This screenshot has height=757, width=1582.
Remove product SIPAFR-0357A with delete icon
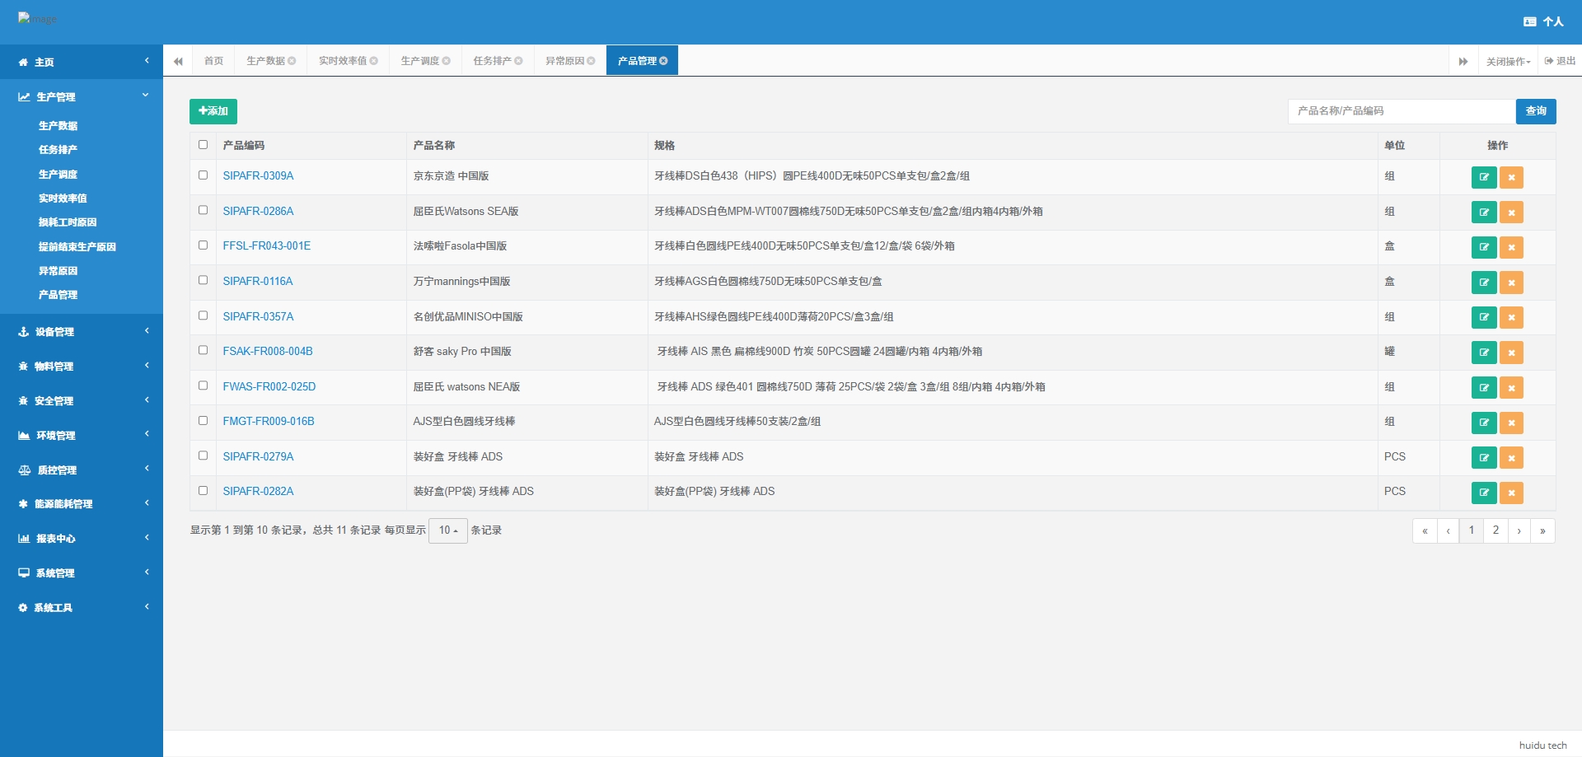[1511, 317]
